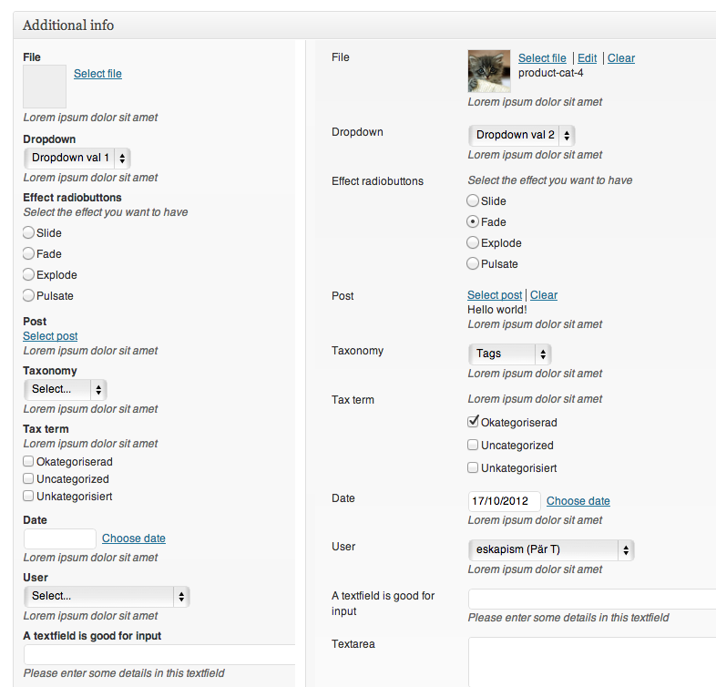Open the left Taxonomy Select... dropdown
This screenshot has height=687, width=716.
pyautogui.click(x=66, y=390)
